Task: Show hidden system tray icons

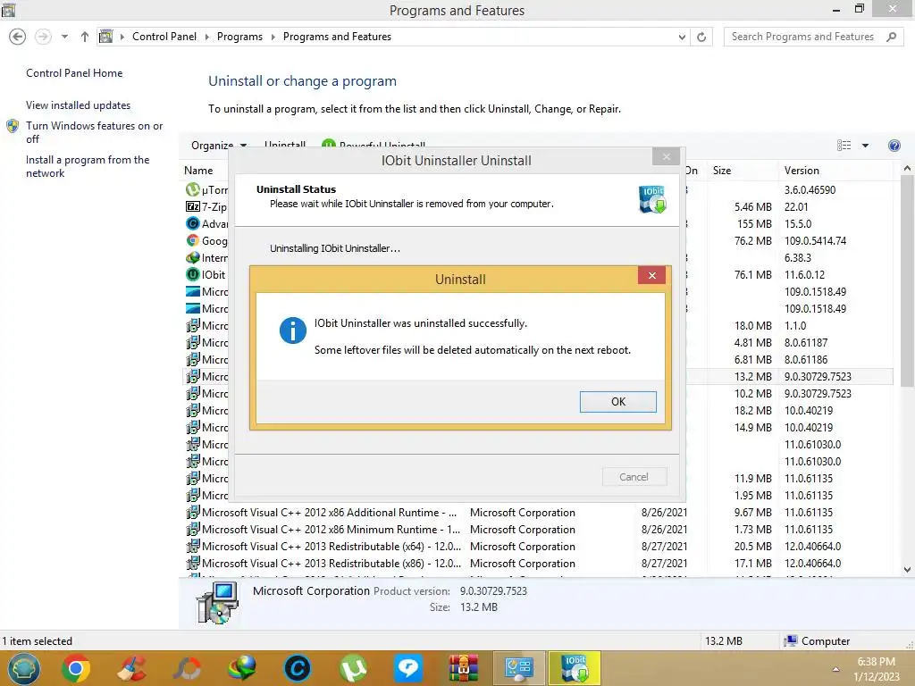Action: click(835, 669)
